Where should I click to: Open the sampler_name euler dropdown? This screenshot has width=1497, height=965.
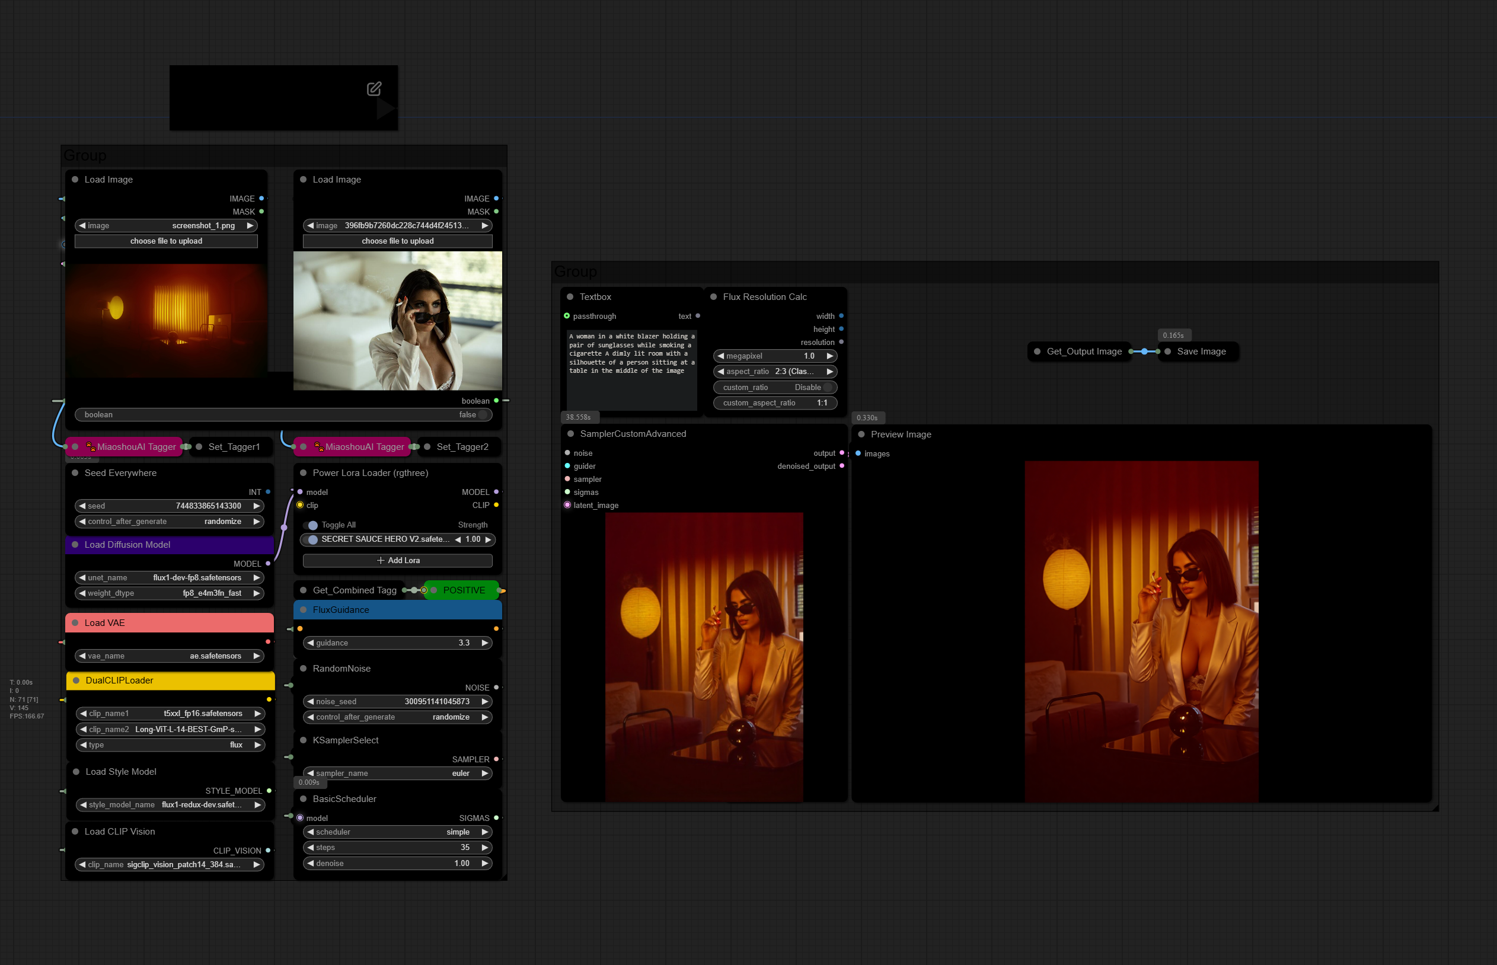[398, 774]
